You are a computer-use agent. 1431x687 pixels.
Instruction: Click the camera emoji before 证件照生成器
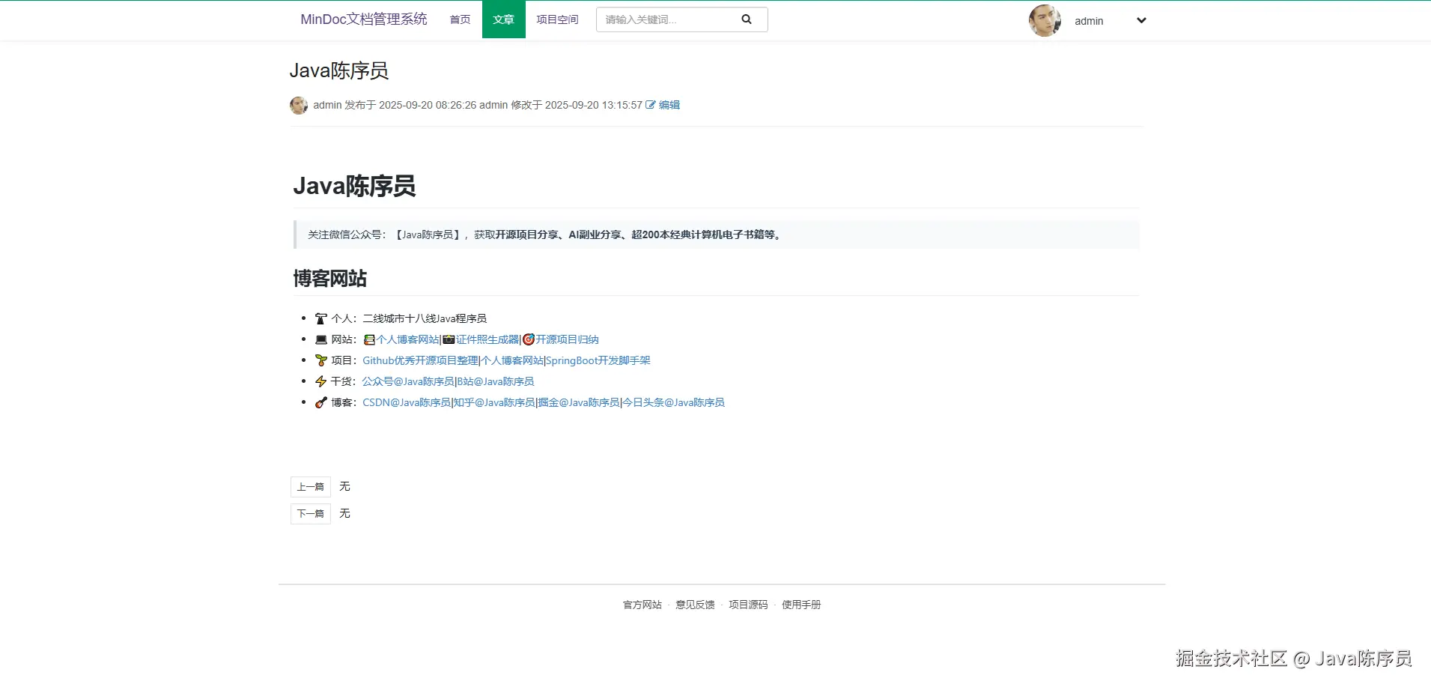449,340
